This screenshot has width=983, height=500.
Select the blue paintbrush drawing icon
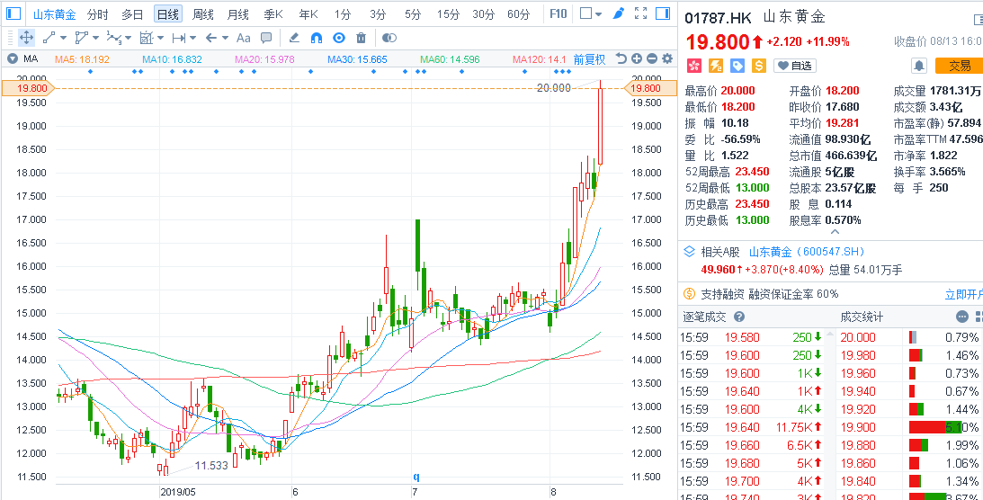619,13
